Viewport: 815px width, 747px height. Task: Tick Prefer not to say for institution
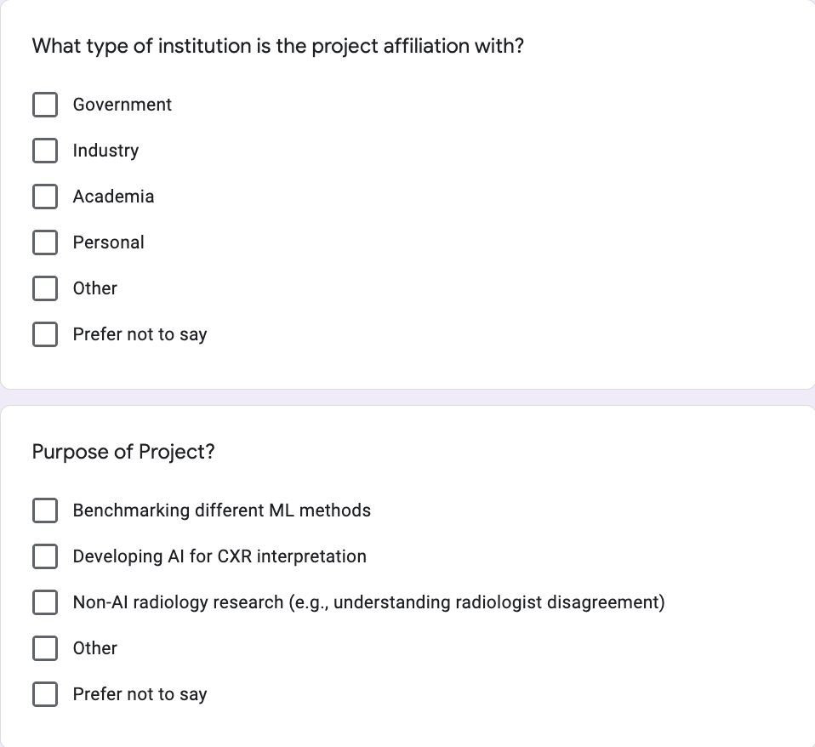click(x=45, y=334)
